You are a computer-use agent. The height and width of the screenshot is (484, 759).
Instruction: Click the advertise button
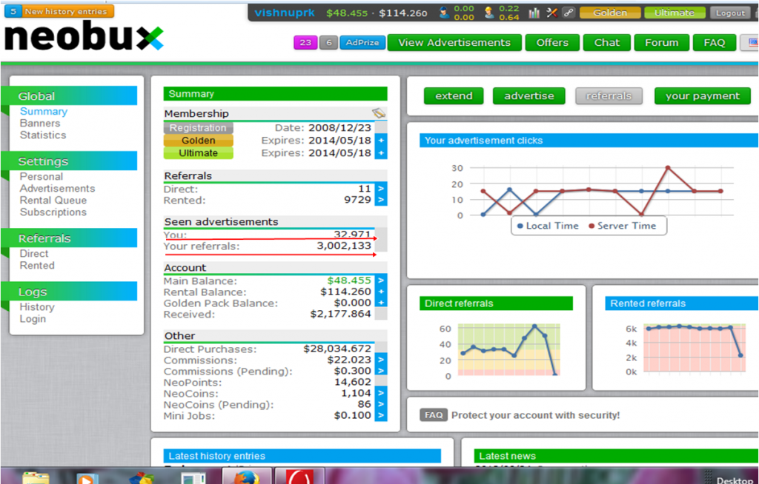pos(529,95)
